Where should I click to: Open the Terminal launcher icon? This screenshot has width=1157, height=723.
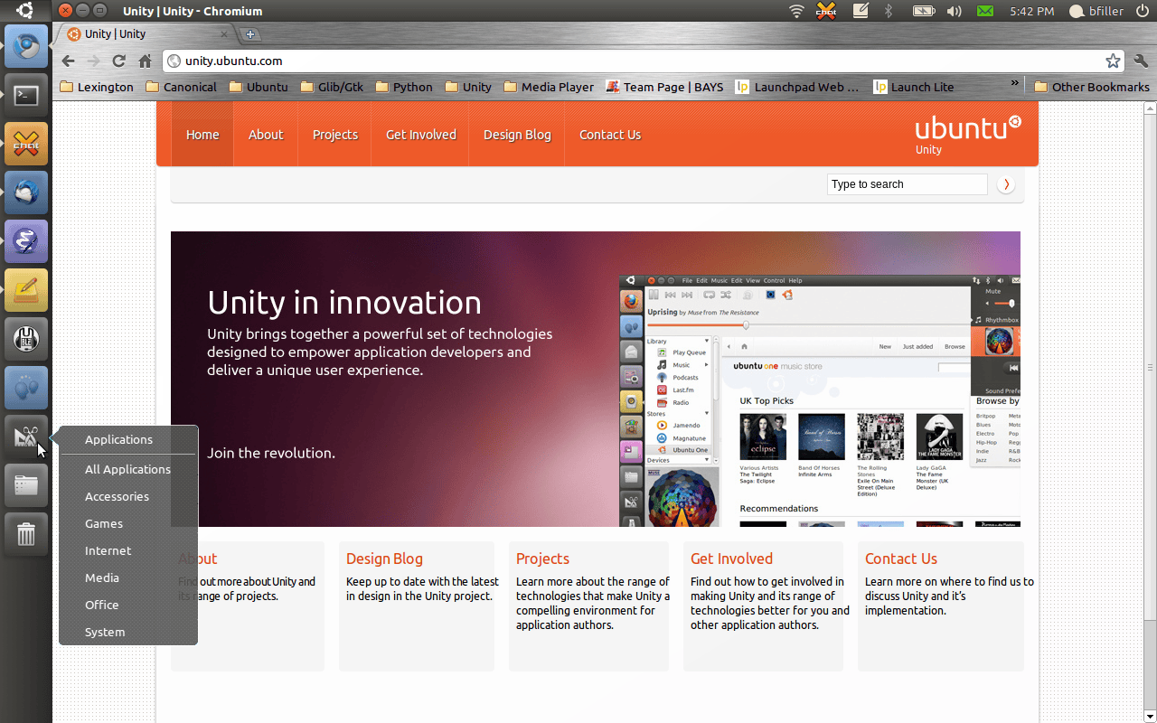pyautogui.click(x=26, y=95)
